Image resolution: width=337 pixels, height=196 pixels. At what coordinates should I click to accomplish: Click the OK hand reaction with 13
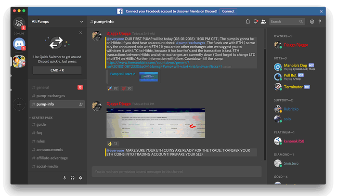113,144
